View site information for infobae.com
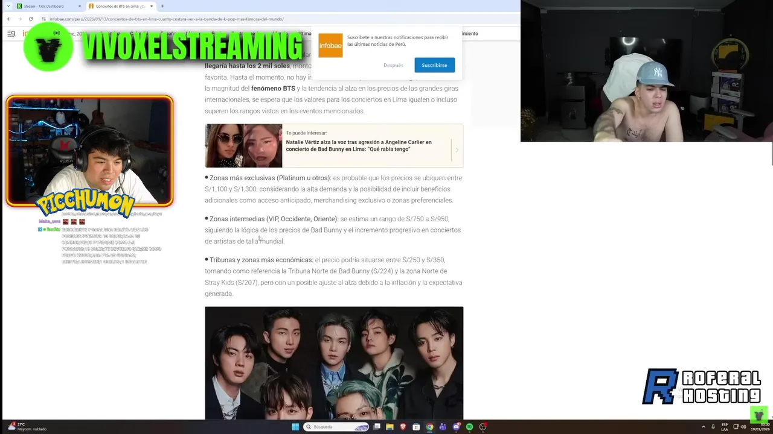The image size is (773, 434). 43,19
